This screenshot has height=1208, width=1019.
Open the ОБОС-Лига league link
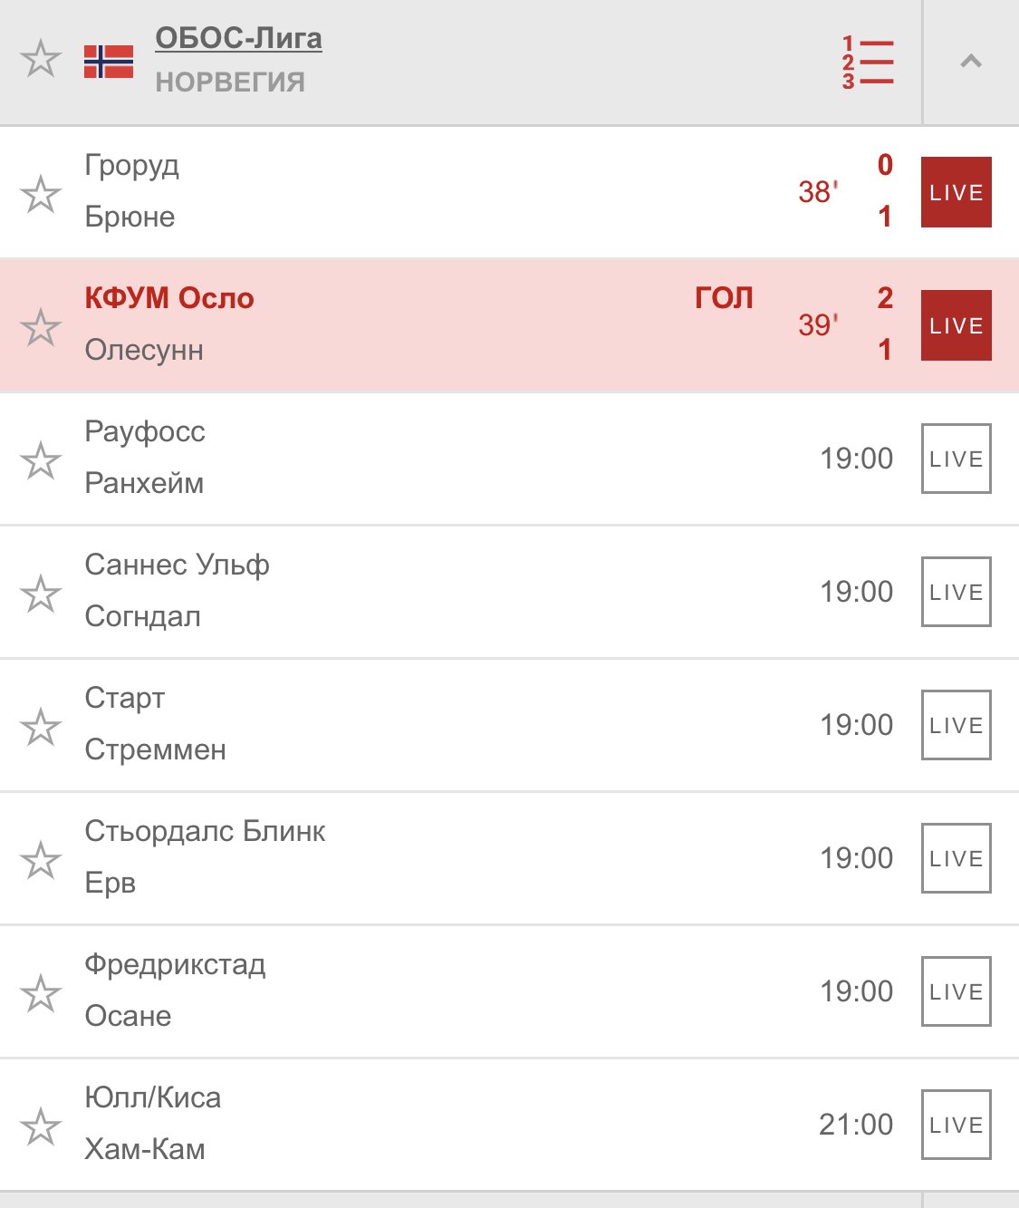[x=238, y=38]
